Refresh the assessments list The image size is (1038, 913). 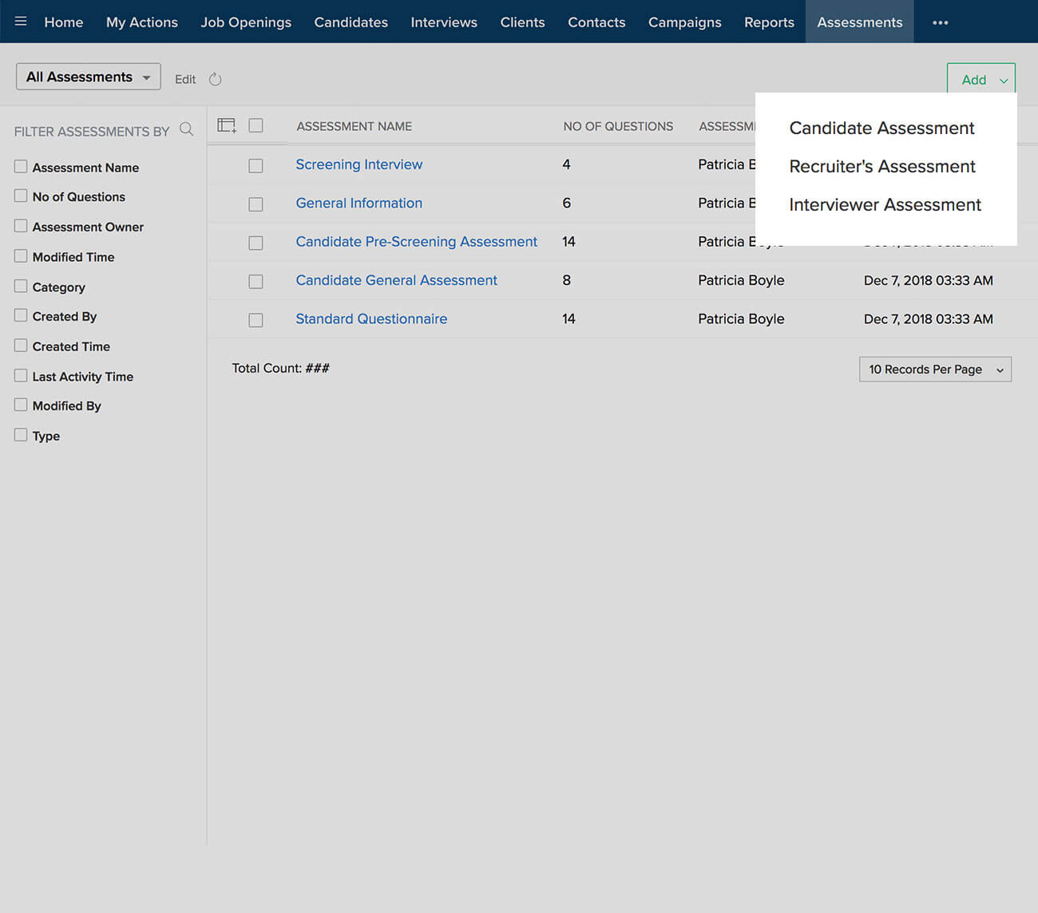215,79
